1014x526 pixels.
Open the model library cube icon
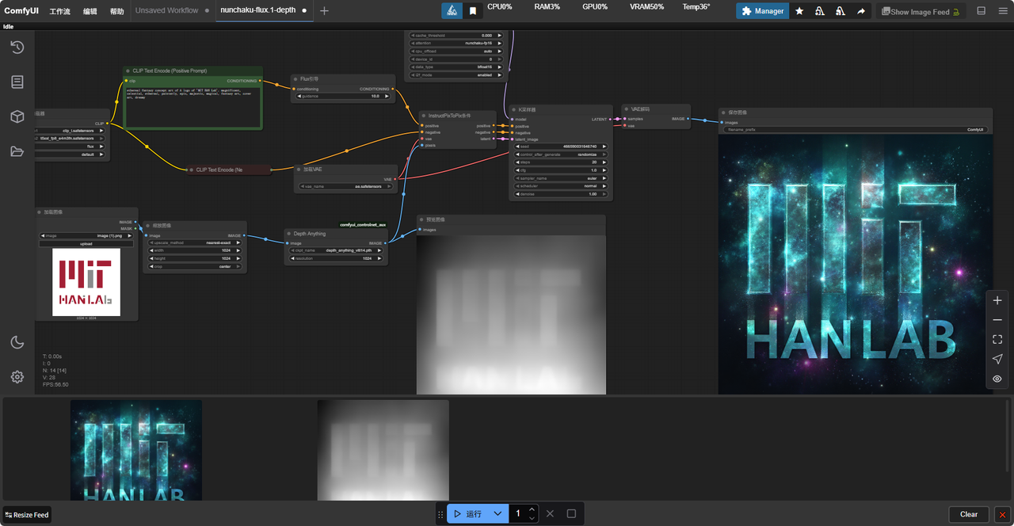[17, 116]
